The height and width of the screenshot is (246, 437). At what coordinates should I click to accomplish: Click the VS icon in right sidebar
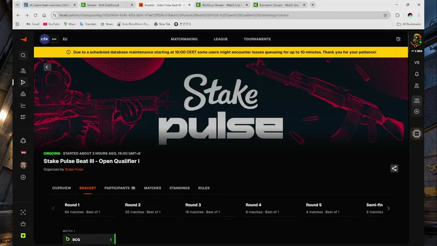[417, 63]
